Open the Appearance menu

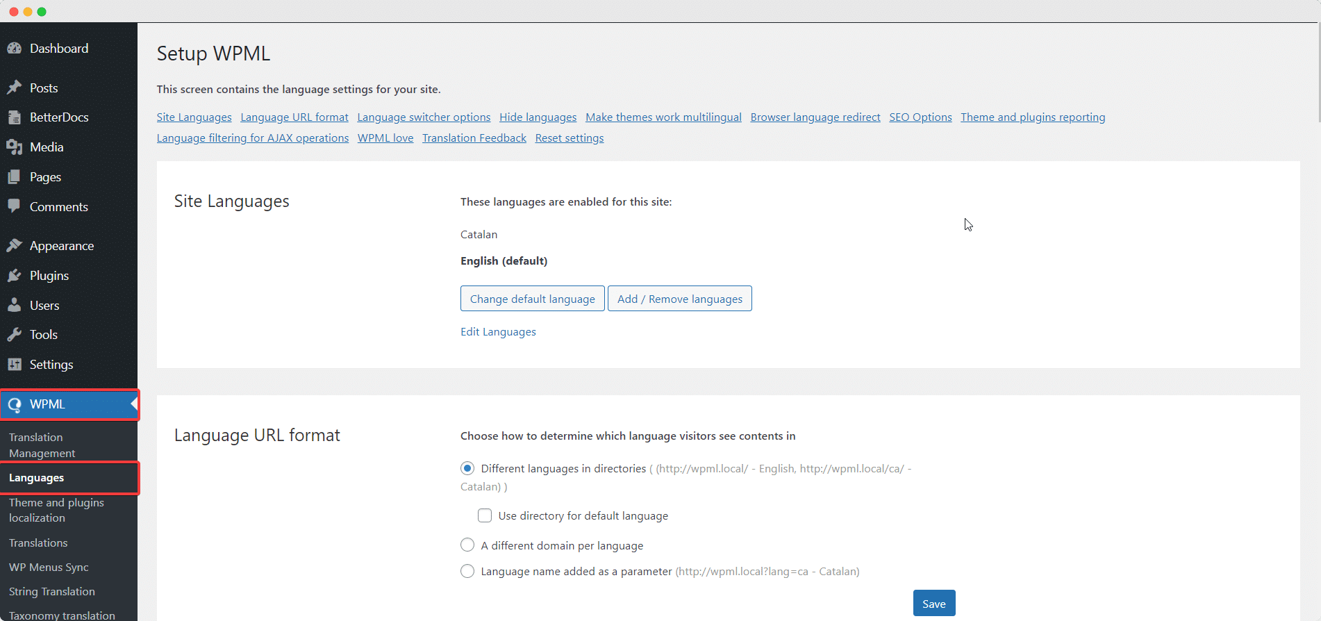click(62, 246)
